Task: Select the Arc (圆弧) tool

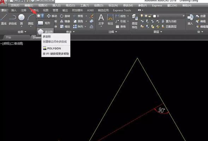Action: [31, 19]
